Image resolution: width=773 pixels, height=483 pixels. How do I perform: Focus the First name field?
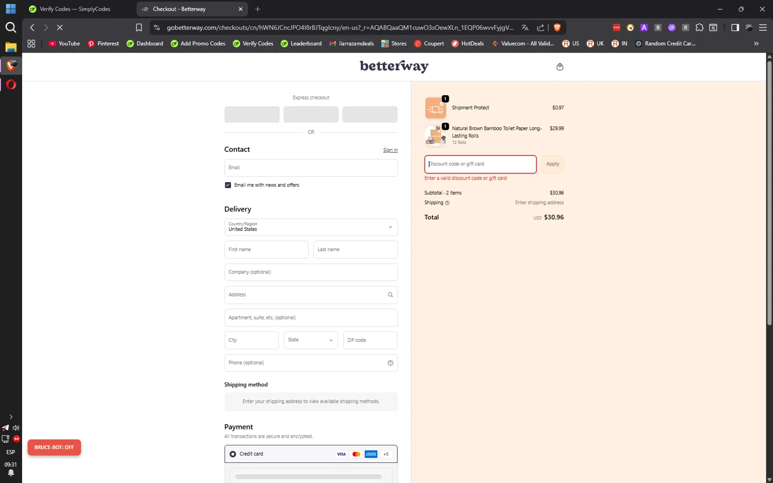point(266,249)
